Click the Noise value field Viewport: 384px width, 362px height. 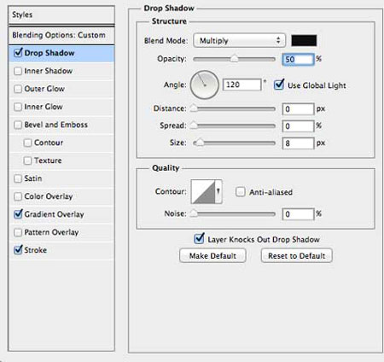pos(298,213)
